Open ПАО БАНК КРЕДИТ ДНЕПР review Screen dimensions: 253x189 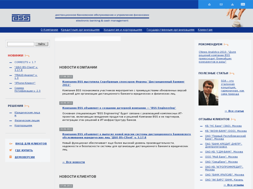(223, 145)
